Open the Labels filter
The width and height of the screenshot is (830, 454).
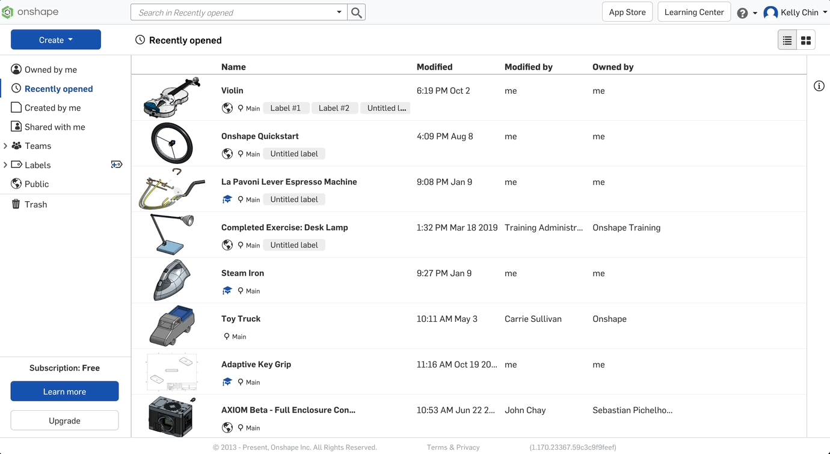tap(37, 165)
